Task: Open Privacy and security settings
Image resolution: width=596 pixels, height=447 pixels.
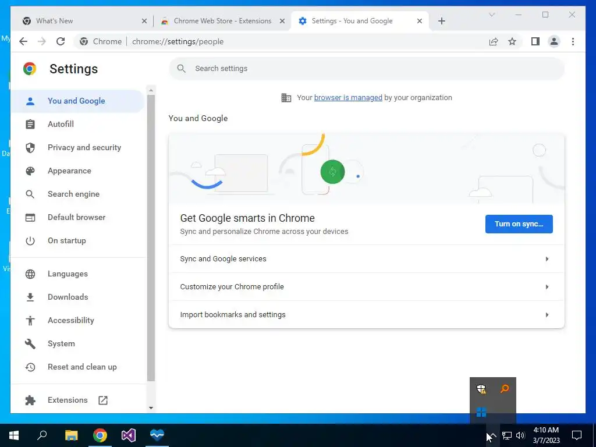Action: pos(77,147)
